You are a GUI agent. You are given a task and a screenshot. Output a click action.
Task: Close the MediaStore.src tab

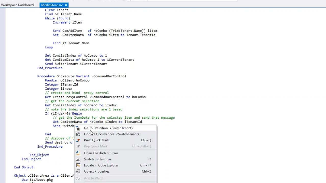coord(66,5)
